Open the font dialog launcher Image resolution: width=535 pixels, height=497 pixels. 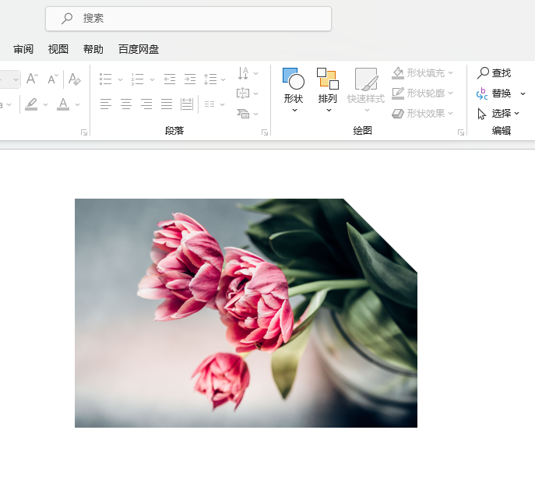[x=84, y=132]
